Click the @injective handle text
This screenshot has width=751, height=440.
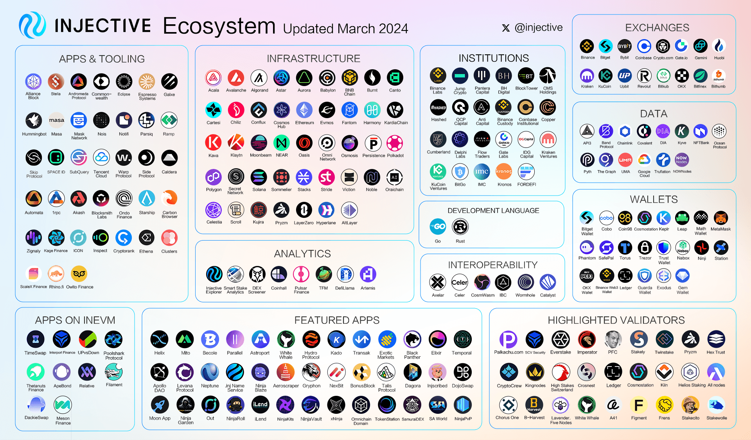click(539, 27)
